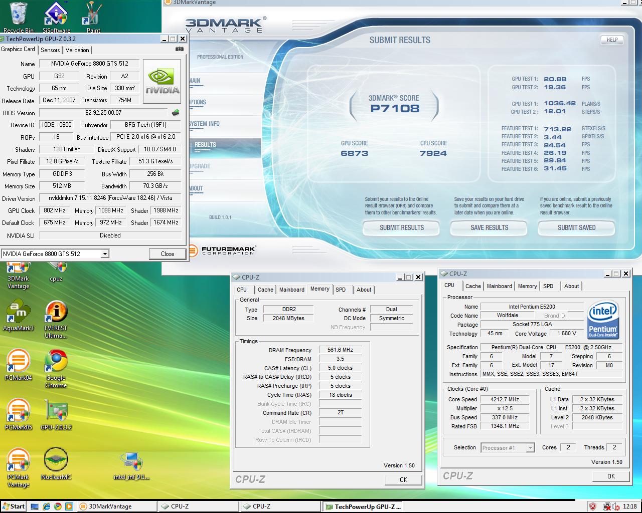Image resolution: width=642 pixels, height=513 pixels.
Task: Open the GPU-Z 0.3.2 desktop icon
Action: pos(56,414)
